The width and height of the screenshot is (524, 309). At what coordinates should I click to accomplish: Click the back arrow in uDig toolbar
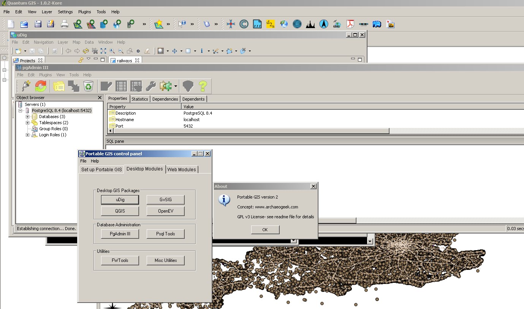[x=68, y=51]
